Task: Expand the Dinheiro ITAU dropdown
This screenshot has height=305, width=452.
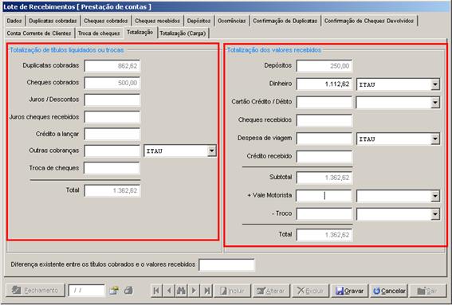Action: pos(435,84)
